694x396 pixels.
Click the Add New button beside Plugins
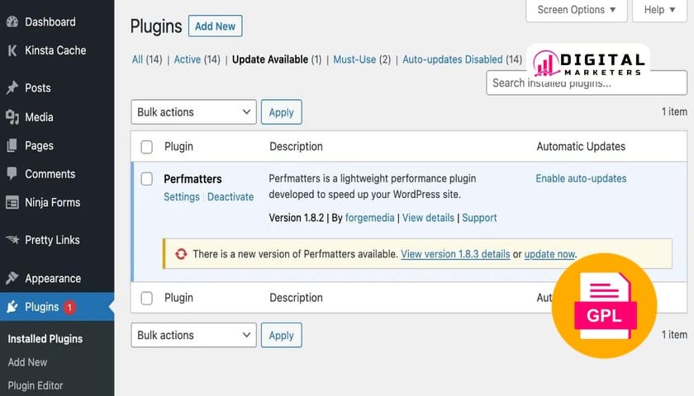(x=215, y=26)
